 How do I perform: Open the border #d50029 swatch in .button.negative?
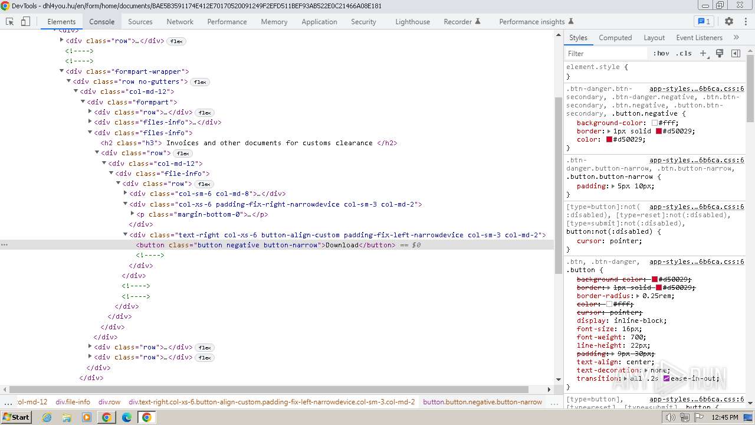(x=659, y=131)
